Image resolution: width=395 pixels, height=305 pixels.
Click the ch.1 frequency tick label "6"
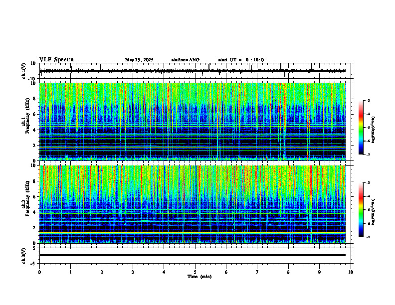click(35, 114)
